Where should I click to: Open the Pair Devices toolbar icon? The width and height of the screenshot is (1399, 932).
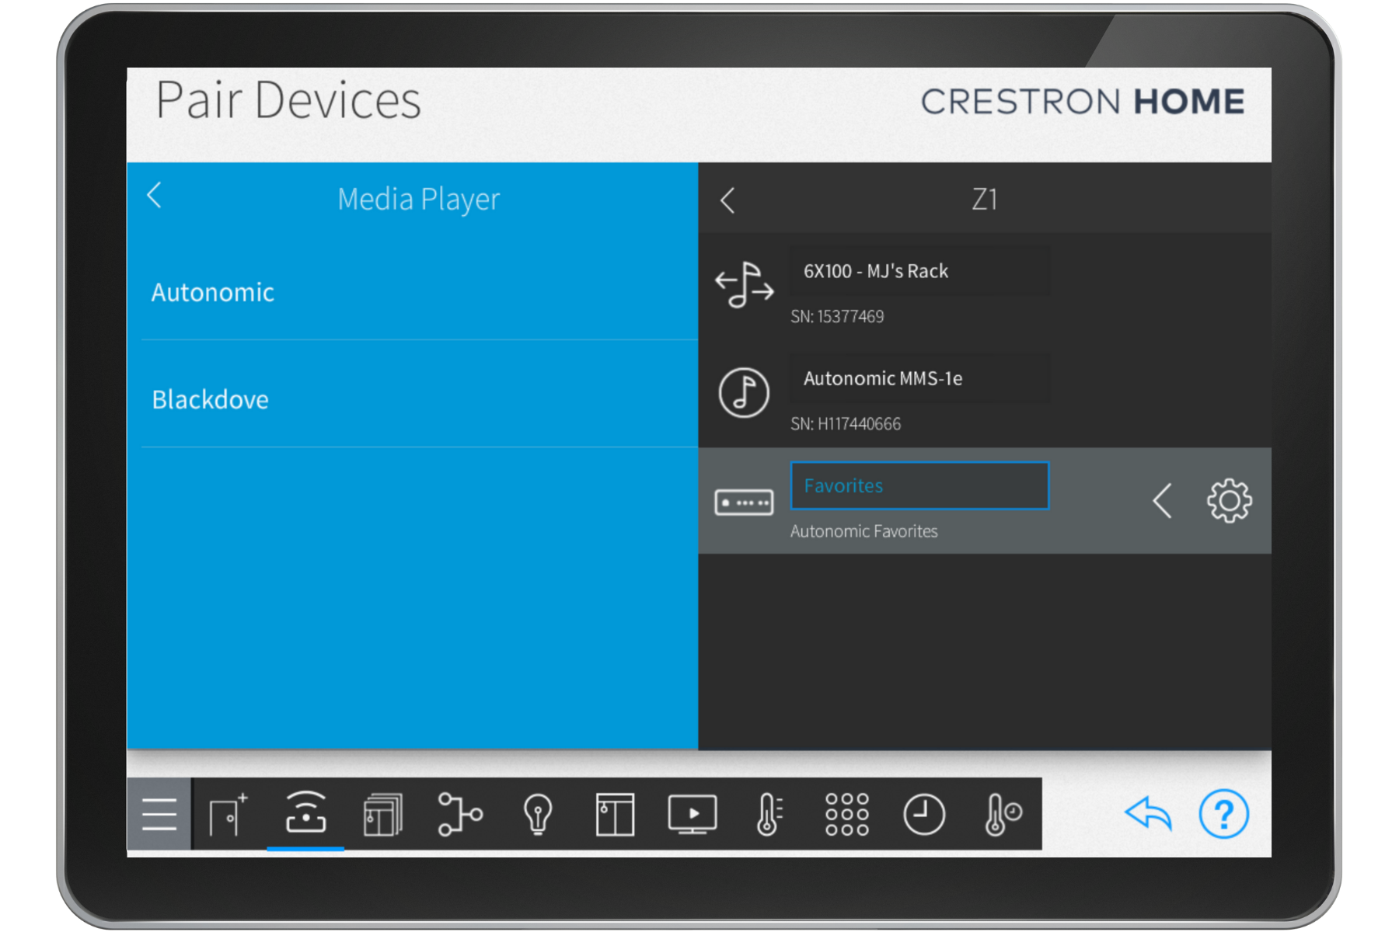(306, 814)
